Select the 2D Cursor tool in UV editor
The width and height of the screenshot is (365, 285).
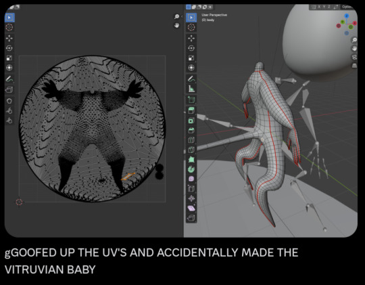(x=9, y=27)
